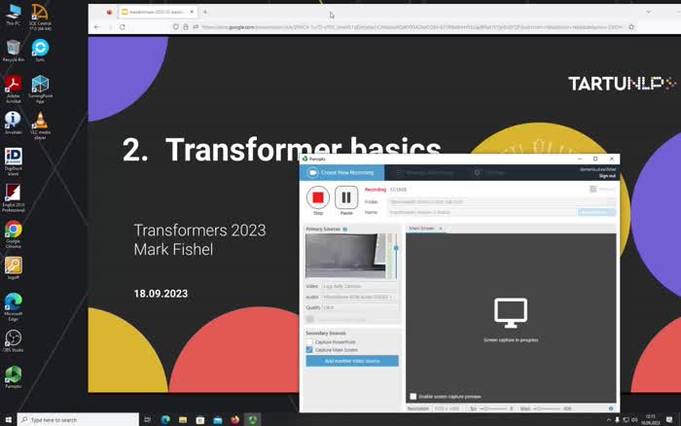
Task: Open Create New Recording tab
Action: [x=341, y=172]
